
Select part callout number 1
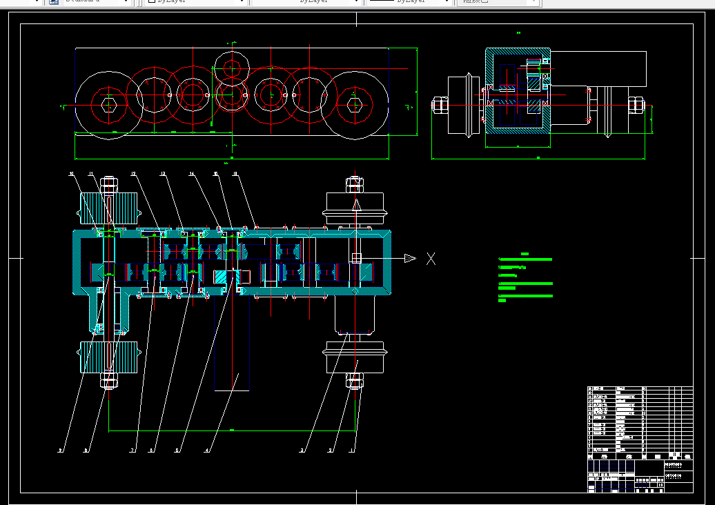351,450
